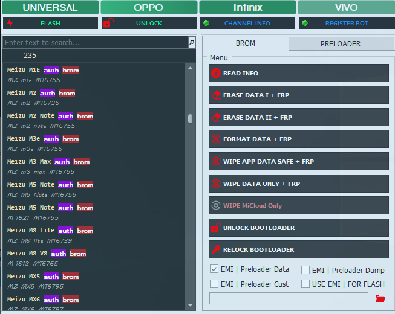
Task: Click brom tag on Meizu MX5
Action: coord(71,277)
